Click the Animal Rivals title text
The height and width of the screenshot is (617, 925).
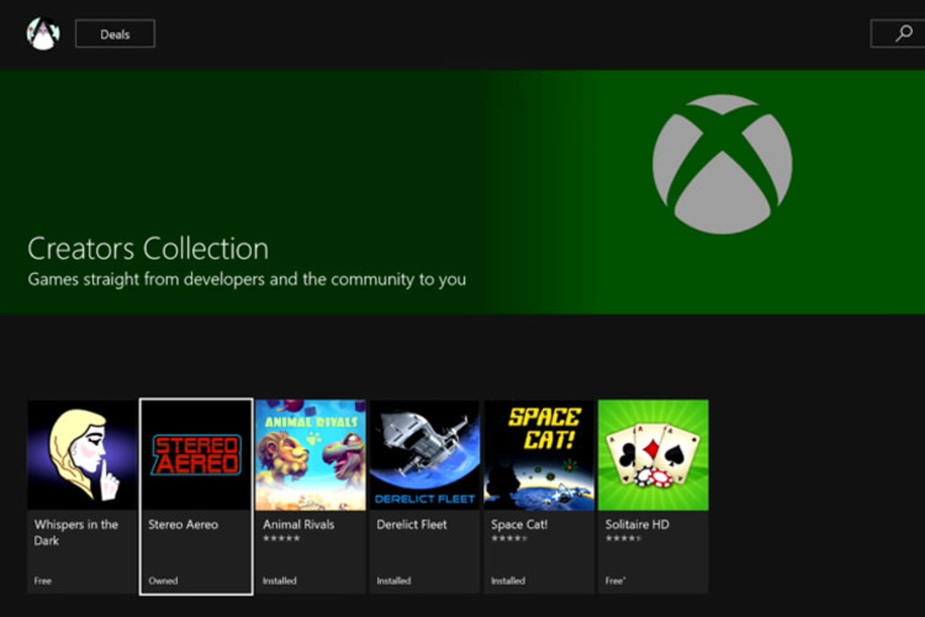299,524
